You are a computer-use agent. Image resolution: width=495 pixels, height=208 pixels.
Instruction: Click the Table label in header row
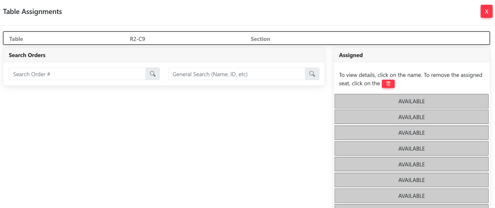click(16, 39)
